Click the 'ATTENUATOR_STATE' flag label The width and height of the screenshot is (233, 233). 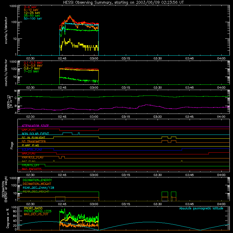pos(35,126)
